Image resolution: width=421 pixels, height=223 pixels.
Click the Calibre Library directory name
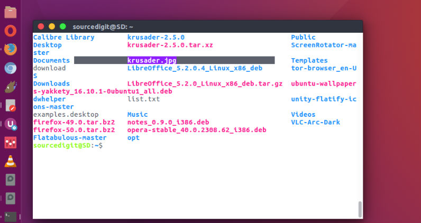63,38
